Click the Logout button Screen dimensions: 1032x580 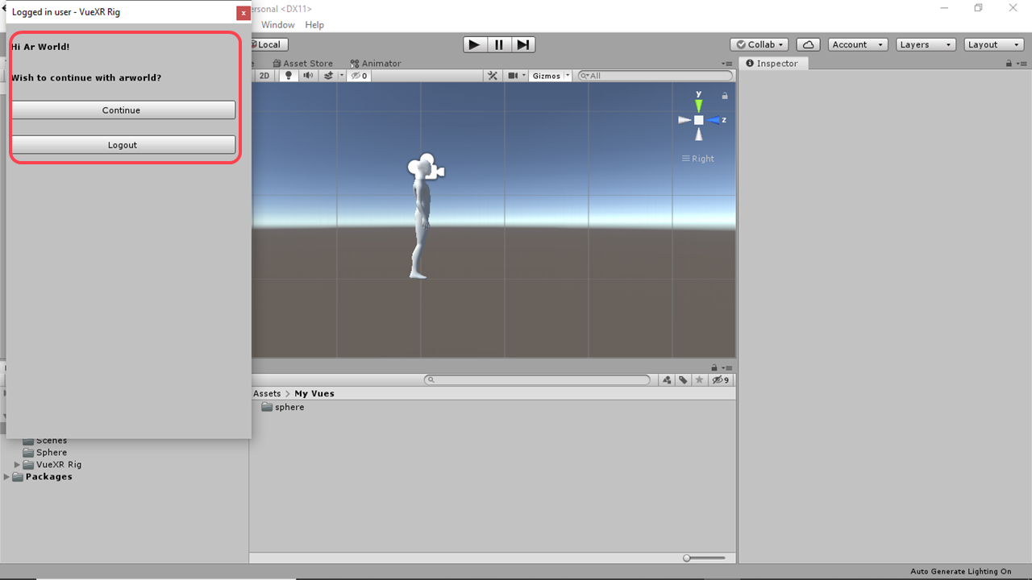click(123, 145)
